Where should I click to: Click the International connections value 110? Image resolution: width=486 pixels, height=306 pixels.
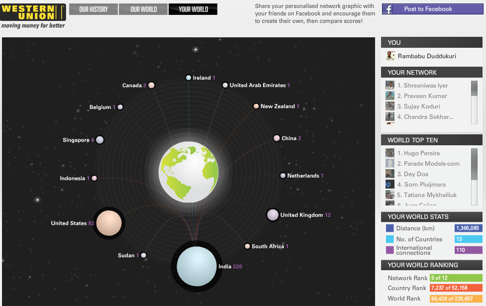[x=468, y=250]
